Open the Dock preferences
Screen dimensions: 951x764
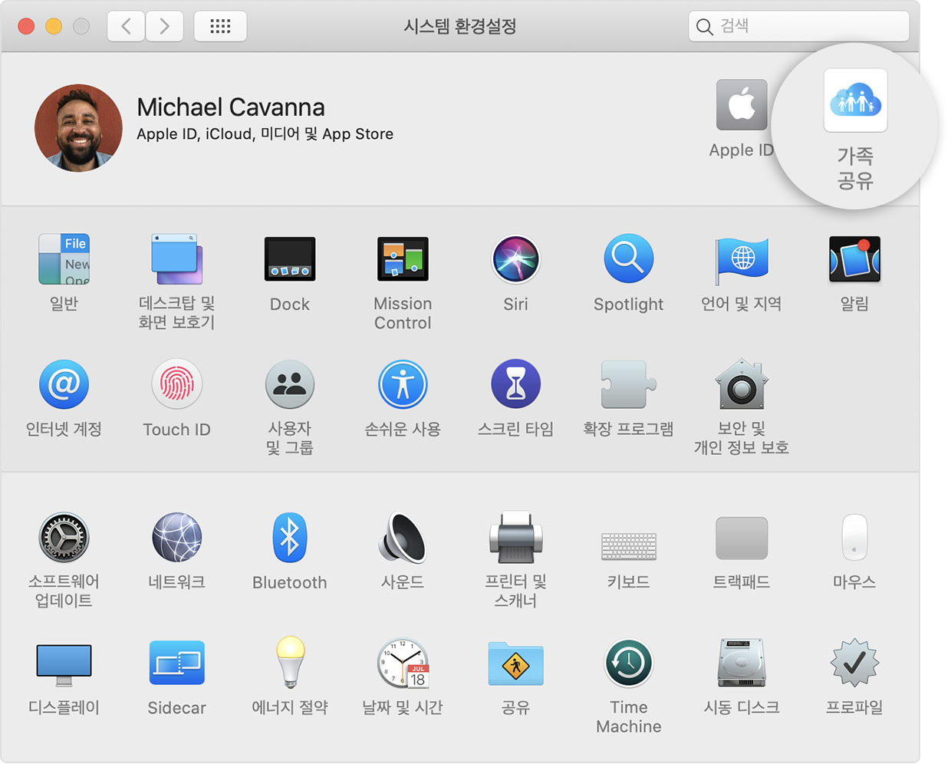point(290,259)
